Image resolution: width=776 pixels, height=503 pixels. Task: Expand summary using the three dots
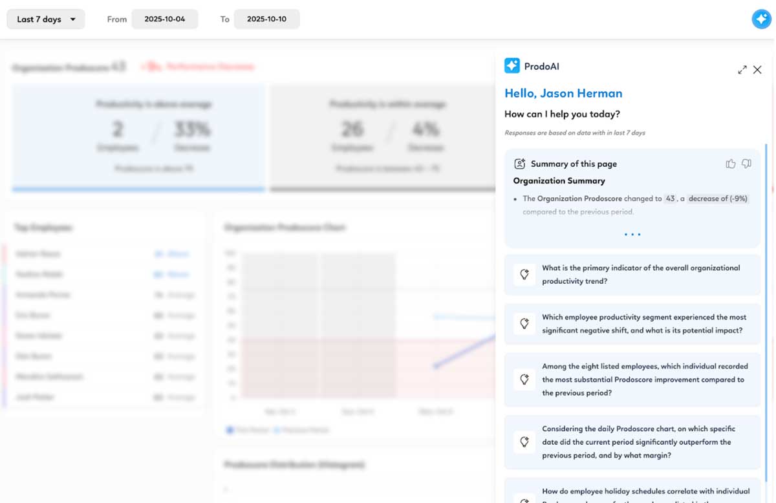tap(632, 235)
